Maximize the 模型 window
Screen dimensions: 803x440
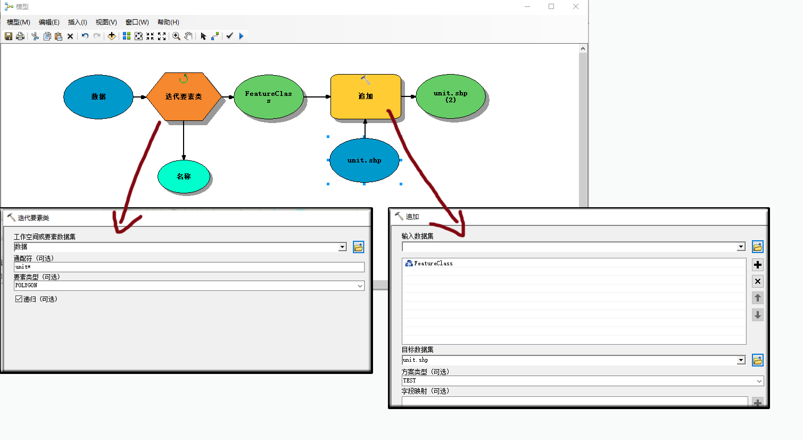551,6
